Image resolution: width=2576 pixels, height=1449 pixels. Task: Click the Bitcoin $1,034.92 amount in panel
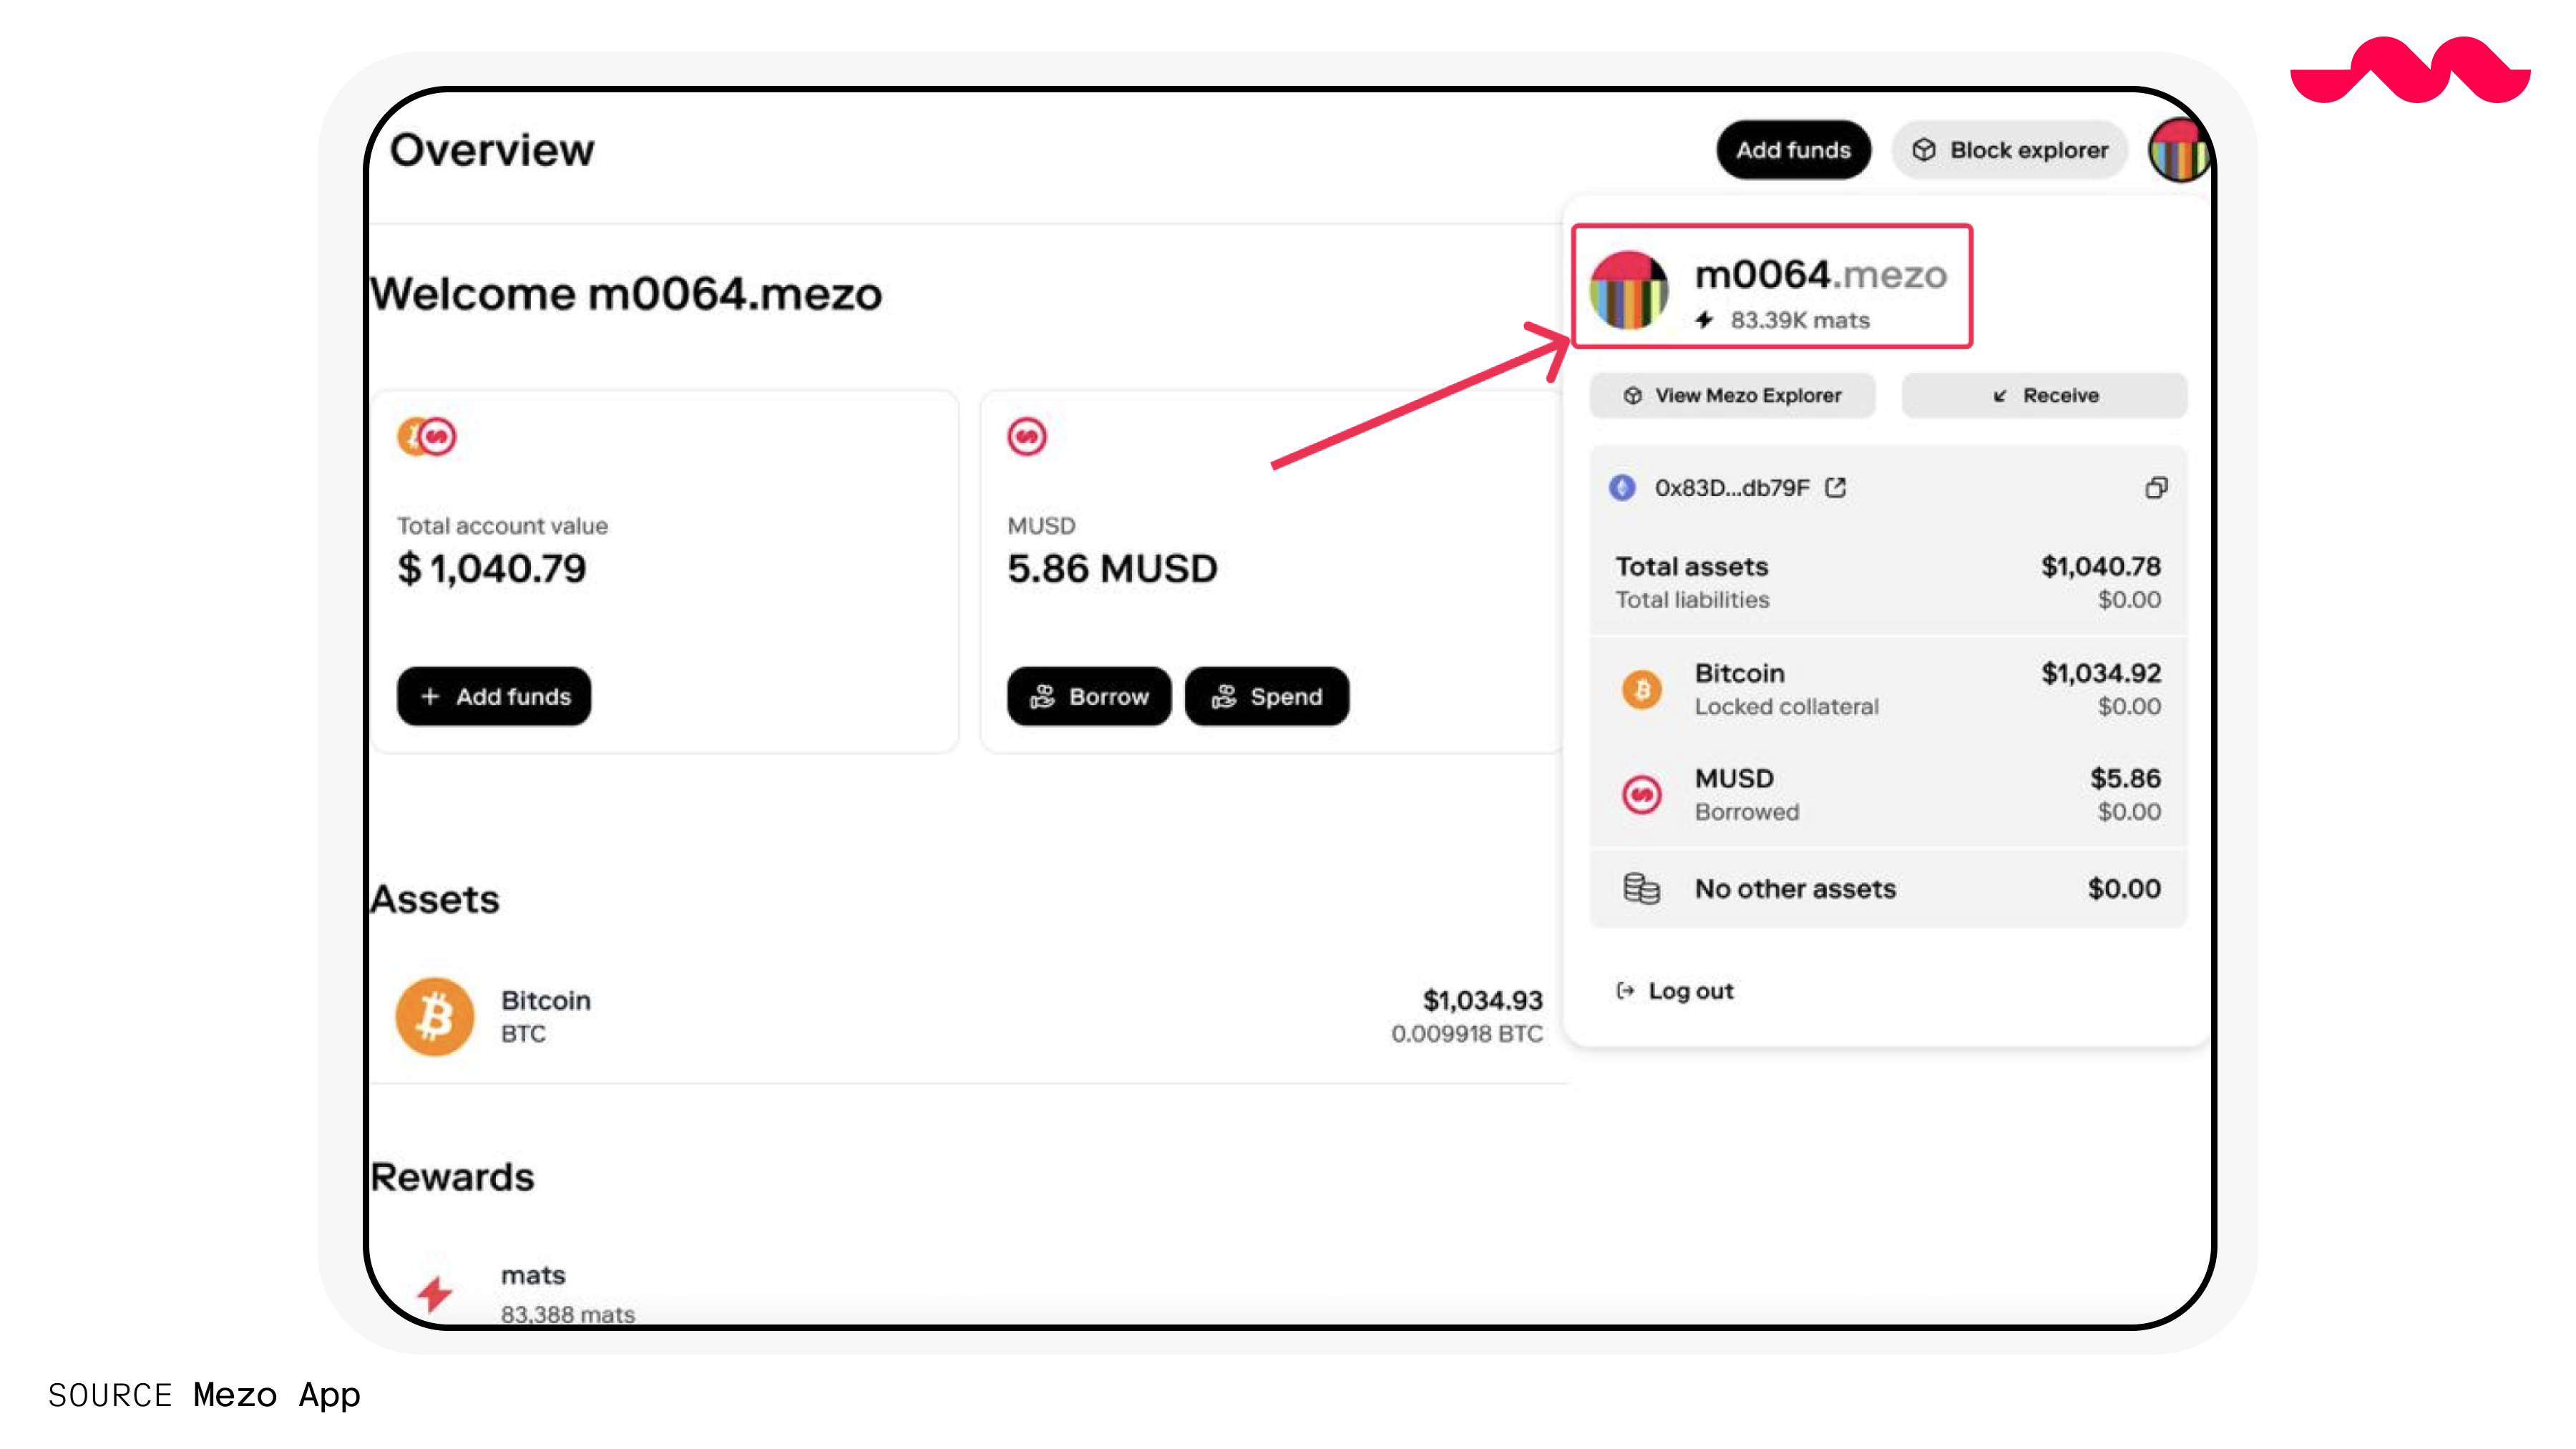pyautogui.click(x=2101, y=674)
